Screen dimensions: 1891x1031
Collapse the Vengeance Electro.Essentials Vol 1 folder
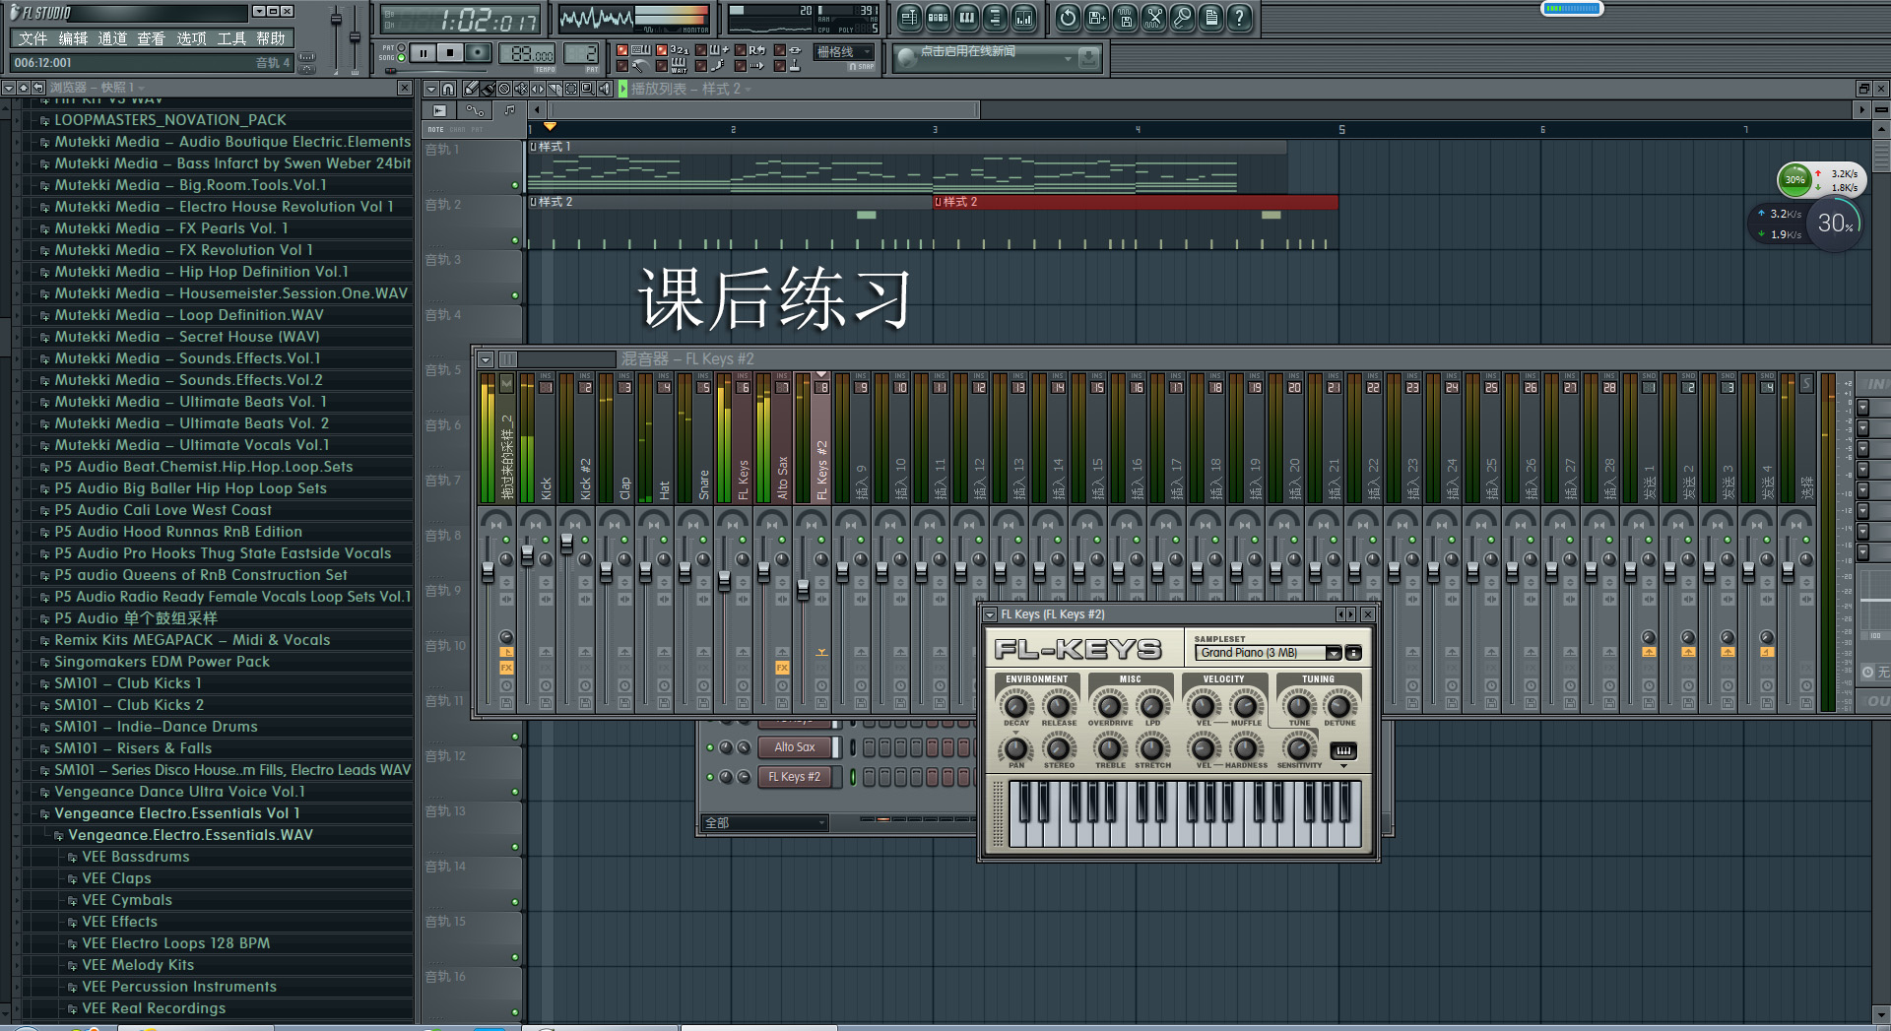coord(44,814)
